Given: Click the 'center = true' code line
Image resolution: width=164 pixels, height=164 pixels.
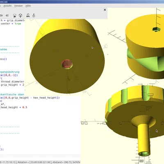Looking at the screenshot, I should pos(11,24).
